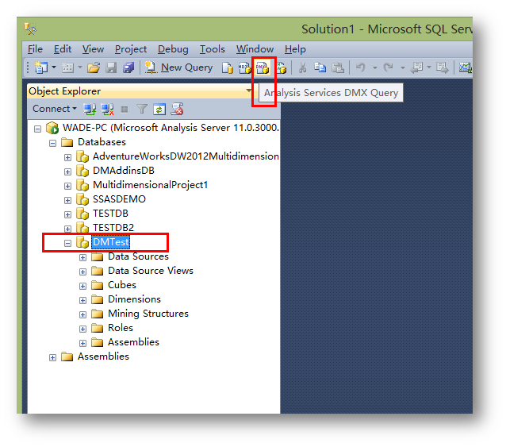Expand the DMAddinsDB database
This screenshot has width=506, height=447.
point(67,171)
